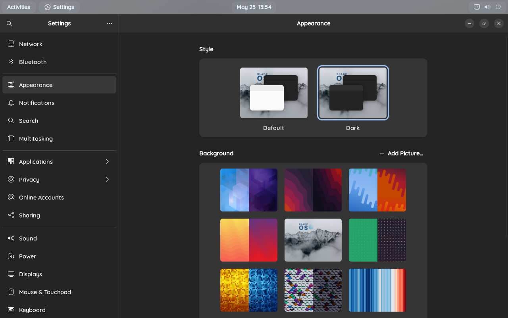Choose the gold and blue mosaic wallpaper
This screenshot has width=508, height=318.
[249, 290]
